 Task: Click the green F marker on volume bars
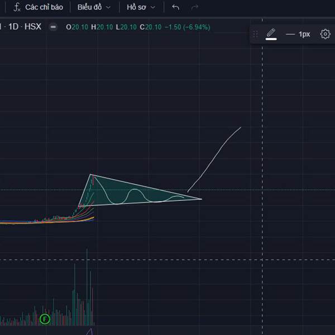(45, 319)
